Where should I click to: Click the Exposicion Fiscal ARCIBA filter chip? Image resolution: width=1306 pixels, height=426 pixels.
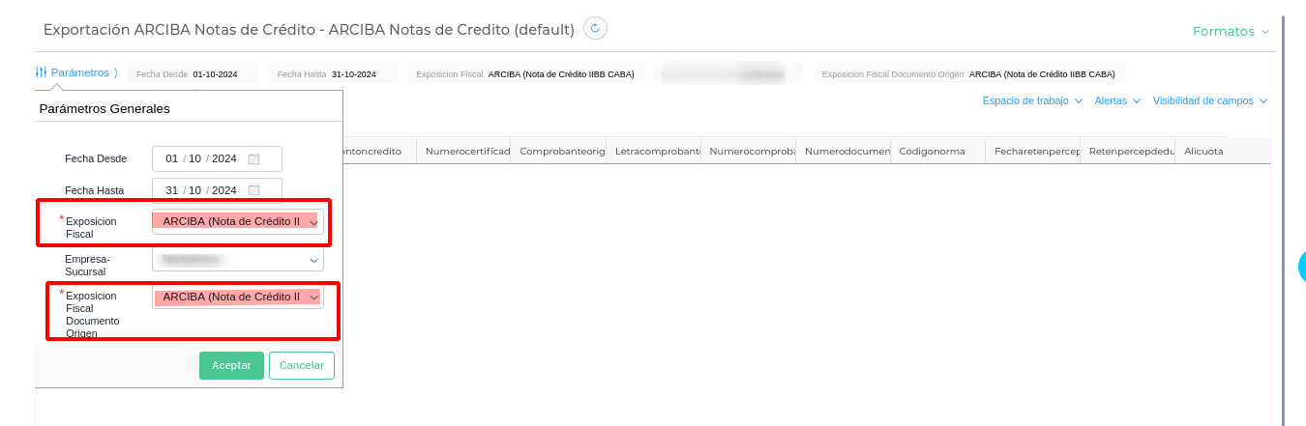click(x=525, y=73)
